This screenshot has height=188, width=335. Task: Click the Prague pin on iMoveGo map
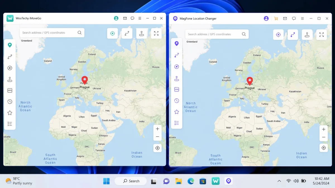click(x=85, y=80)
